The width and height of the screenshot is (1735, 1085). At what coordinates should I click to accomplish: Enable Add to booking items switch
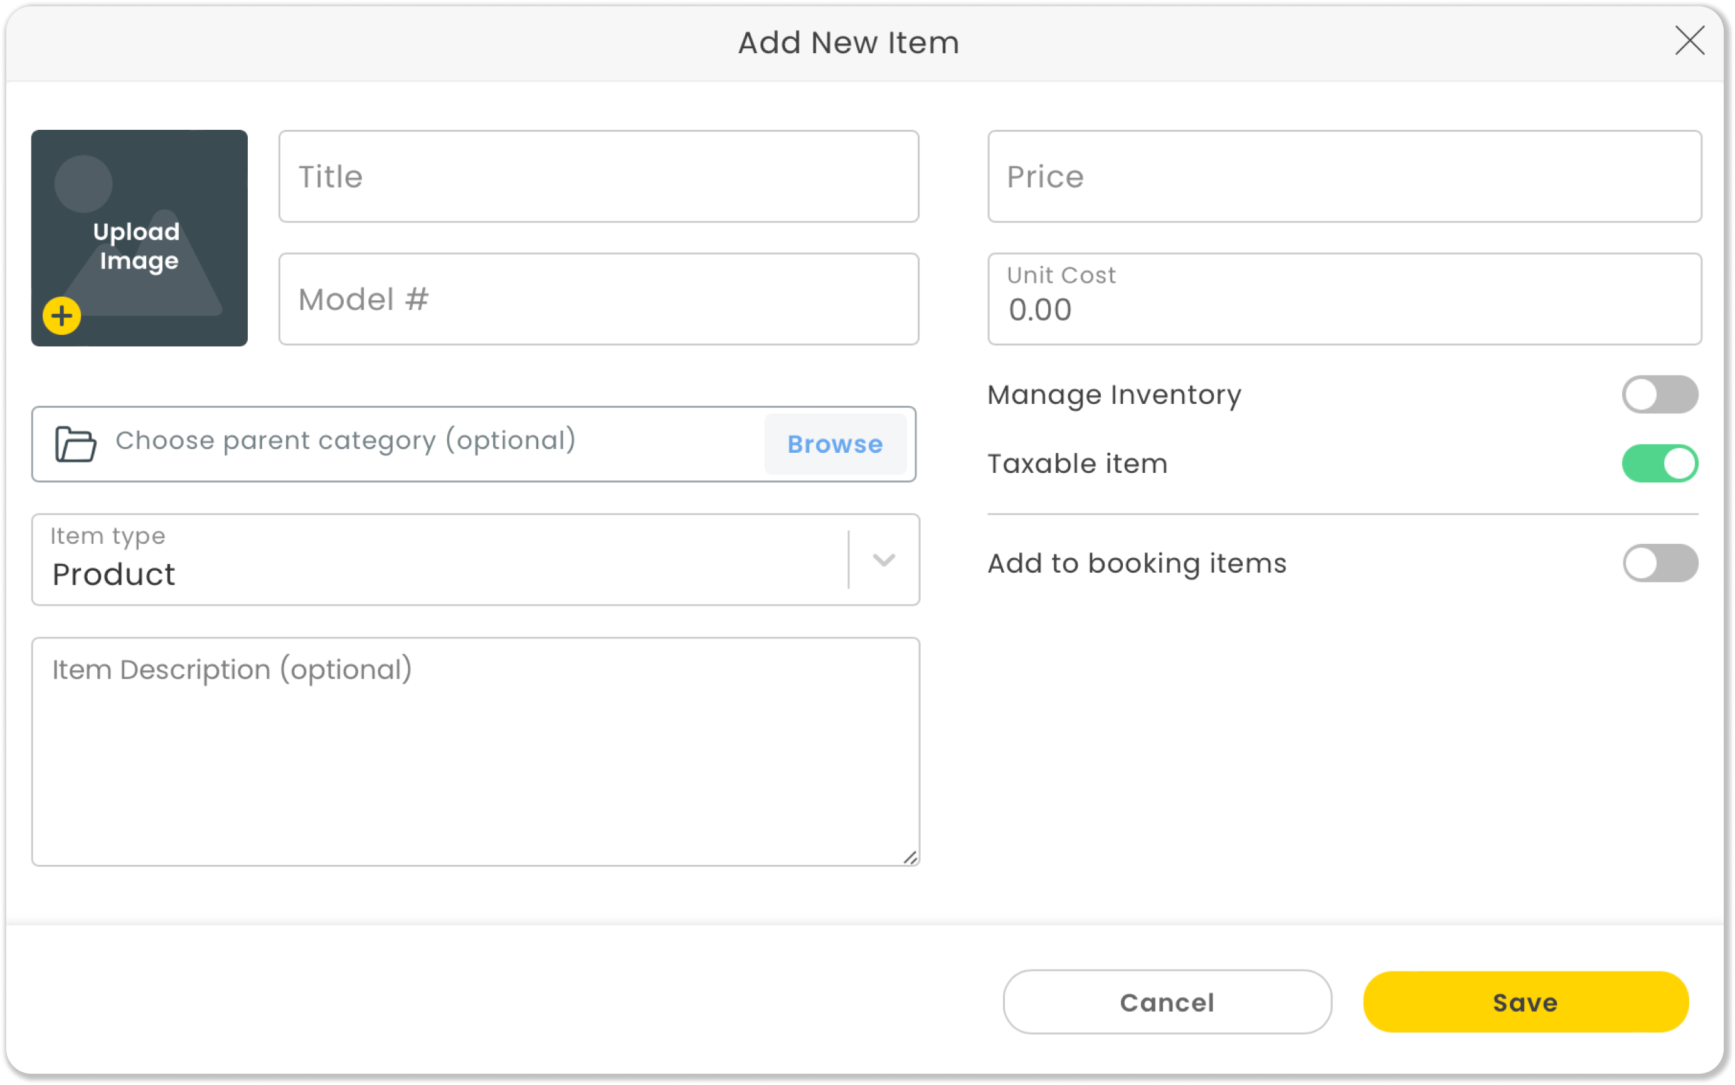(x=1659, y=563)
